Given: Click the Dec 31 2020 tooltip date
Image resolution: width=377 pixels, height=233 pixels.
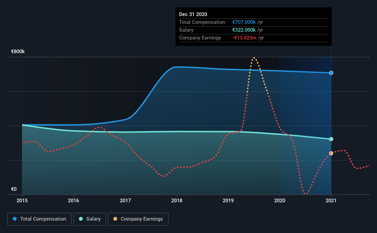Looking at the screenshot, I should [193, 14].
